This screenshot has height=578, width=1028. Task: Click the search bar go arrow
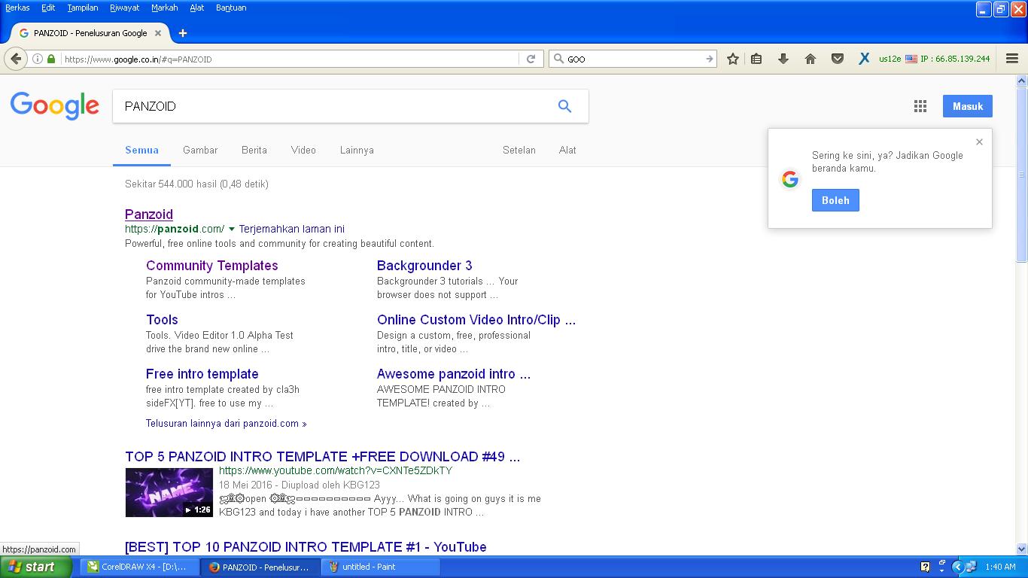[x=709, y=59]
